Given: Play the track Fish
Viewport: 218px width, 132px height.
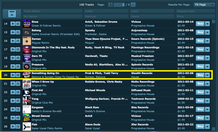Looking at the screenshot, I should point(13,126).
